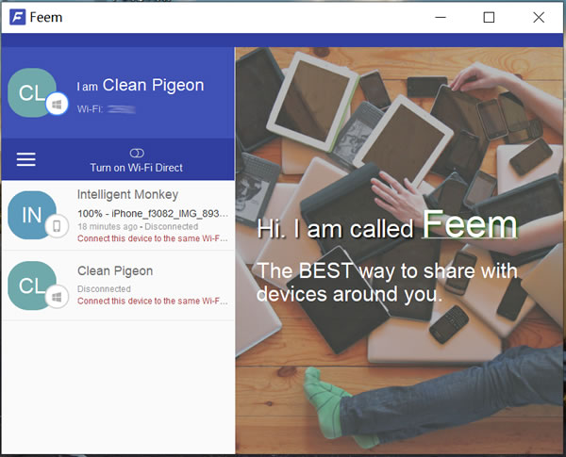
Task: Toggle the Wi-Fi Direct switch icon
Action: click(137, 154)
